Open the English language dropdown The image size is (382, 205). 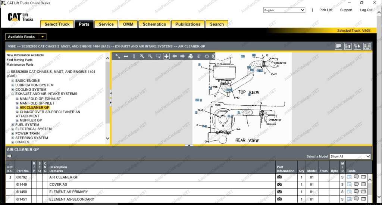(284, 10)
